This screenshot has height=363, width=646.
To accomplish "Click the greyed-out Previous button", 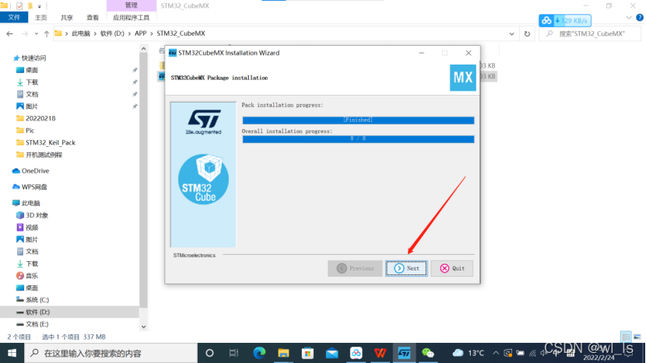I will 355,268.
